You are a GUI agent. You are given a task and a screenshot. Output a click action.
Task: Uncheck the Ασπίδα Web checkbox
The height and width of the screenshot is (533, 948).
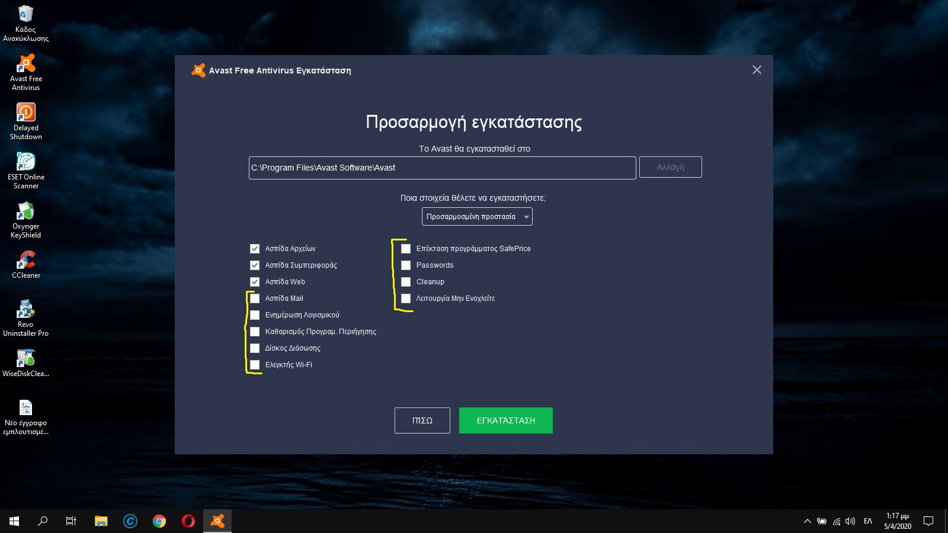255,282
